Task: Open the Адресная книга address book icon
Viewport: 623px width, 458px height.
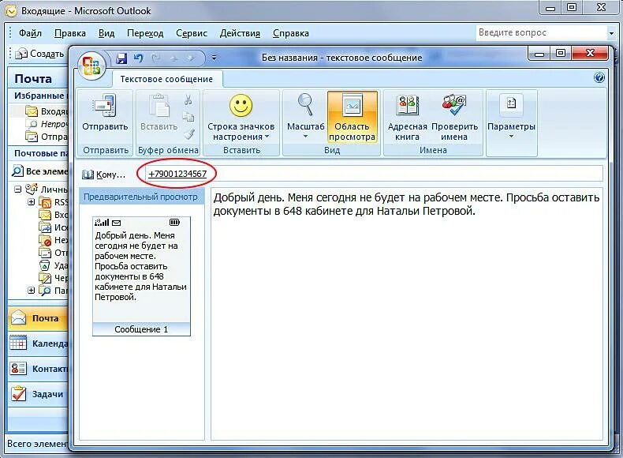Action: [x=407, y=105]
